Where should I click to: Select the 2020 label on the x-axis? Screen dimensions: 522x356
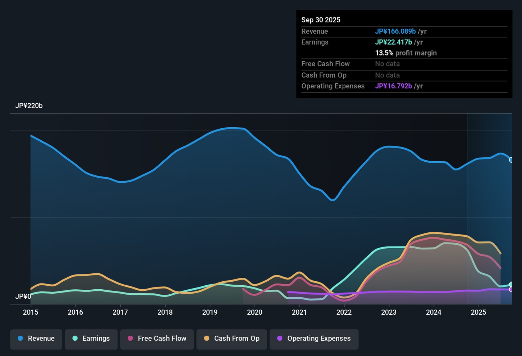[x=254, y=312]
